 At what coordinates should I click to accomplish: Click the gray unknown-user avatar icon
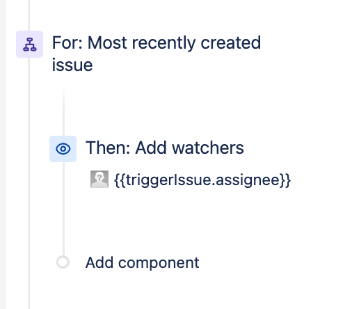click(99, 179)
